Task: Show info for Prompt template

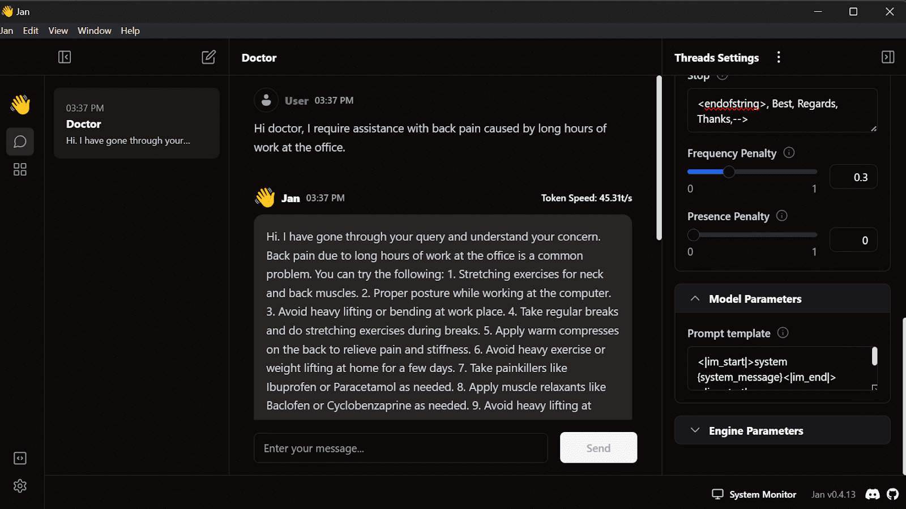Action: click(x=783, y=333)
